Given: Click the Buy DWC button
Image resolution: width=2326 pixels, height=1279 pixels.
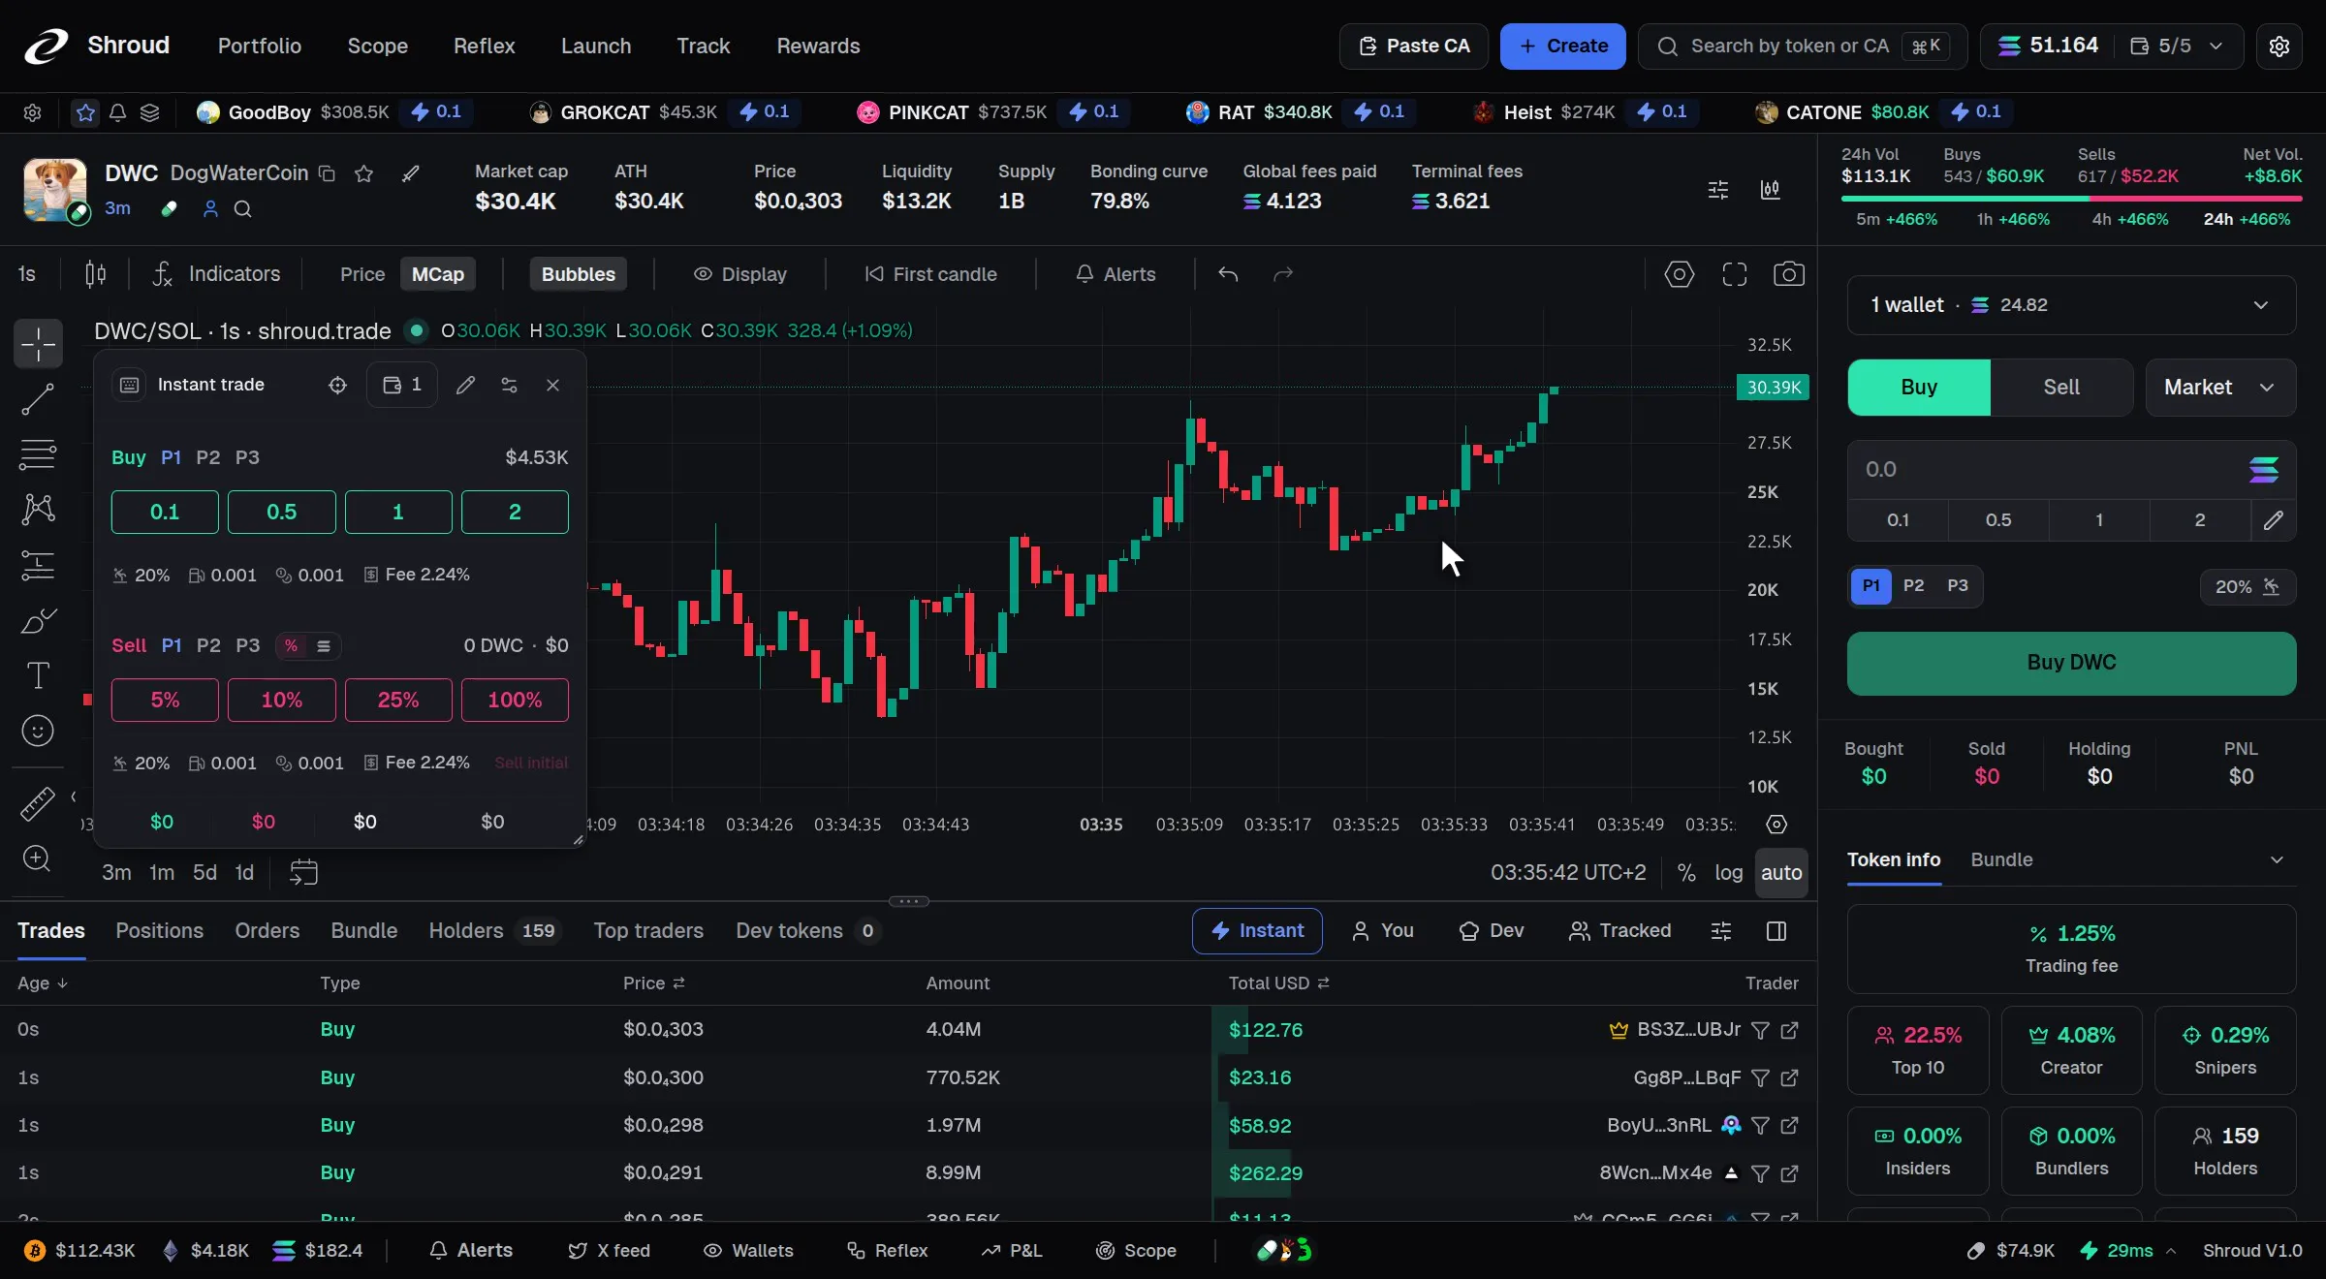Looking at the screenshot, I should 2071,663.
